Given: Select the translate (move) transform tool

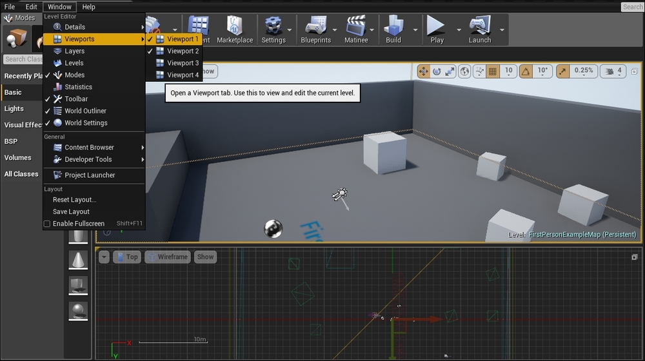Looking at the screenshot, I should coord(424,71).
